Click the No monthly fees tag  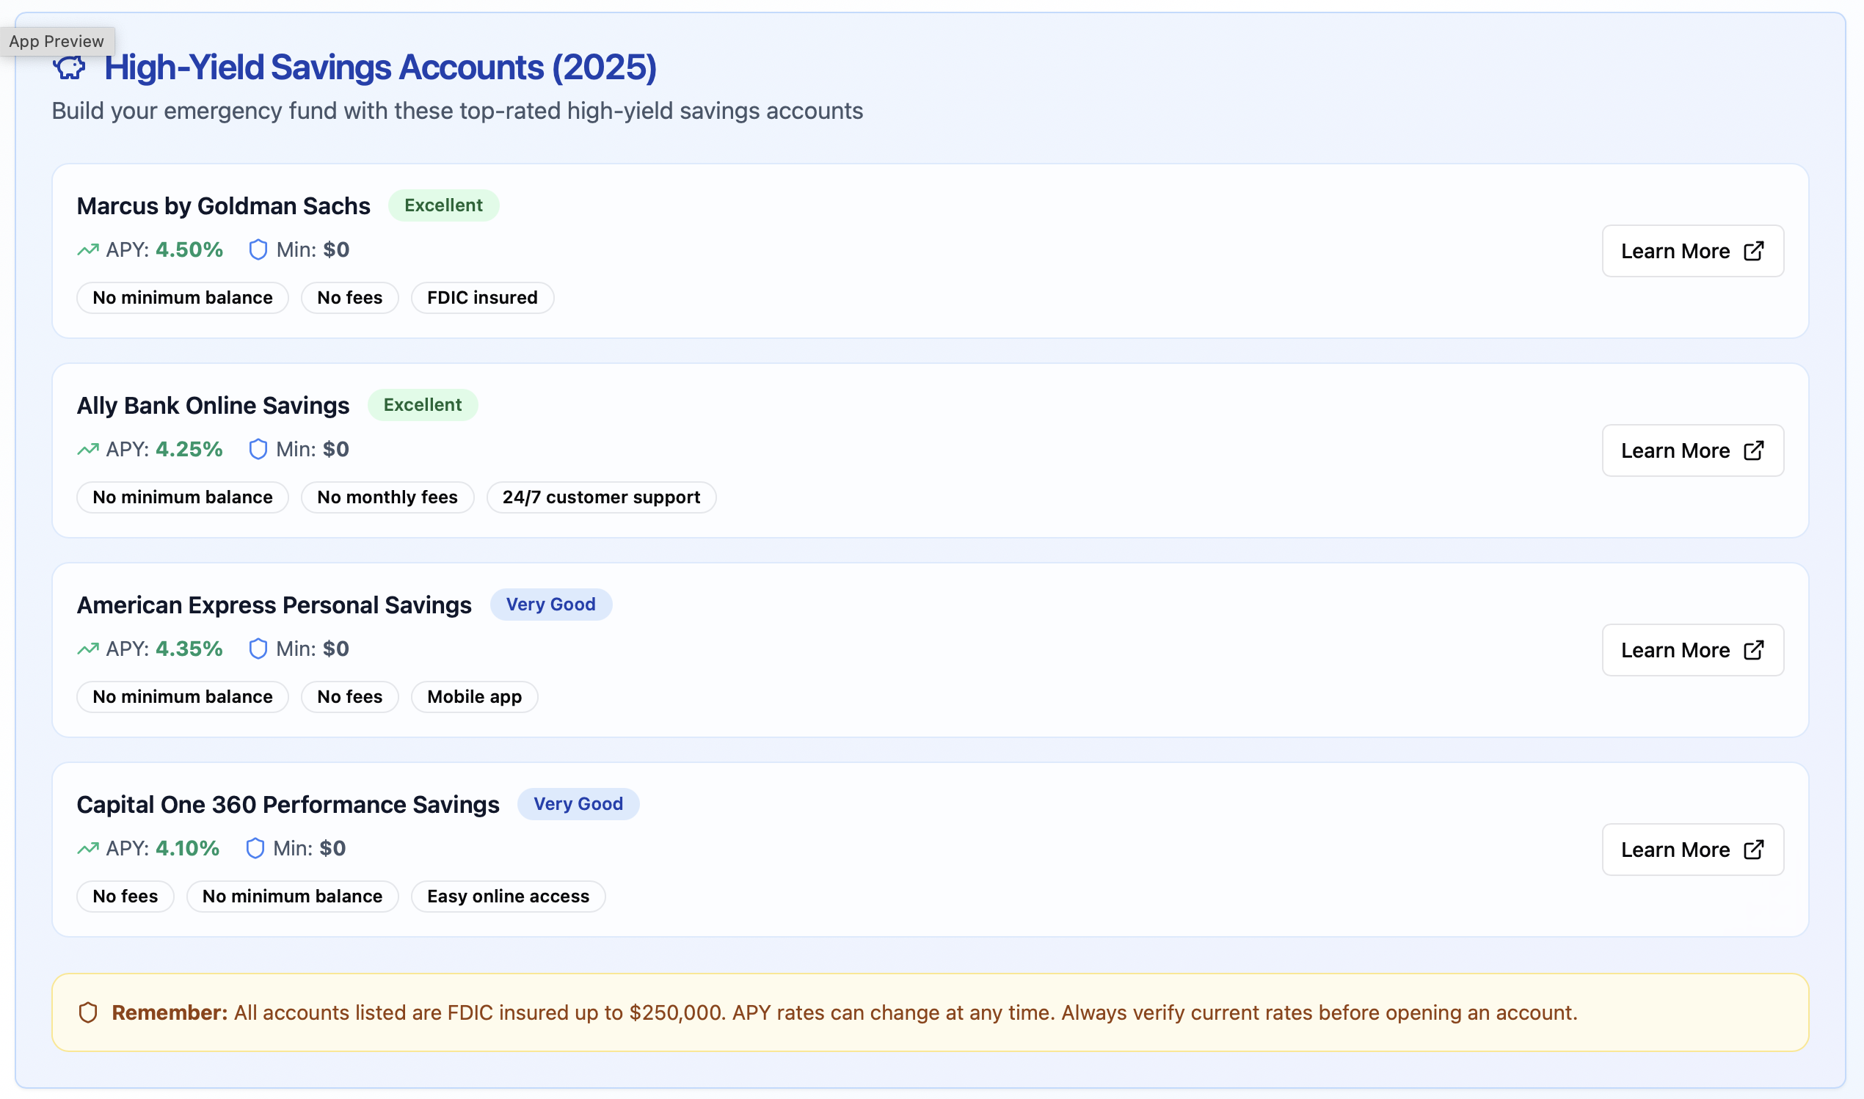[387, 497]
